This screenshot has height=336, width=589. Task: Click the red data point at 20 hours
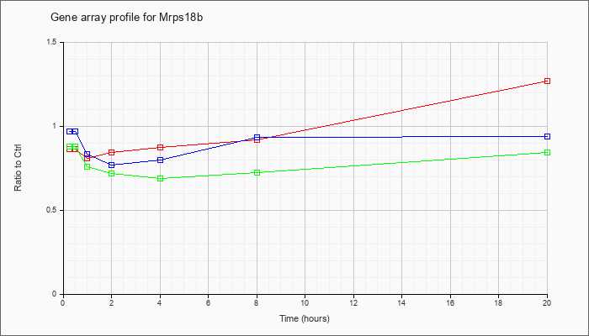[547, 81]
